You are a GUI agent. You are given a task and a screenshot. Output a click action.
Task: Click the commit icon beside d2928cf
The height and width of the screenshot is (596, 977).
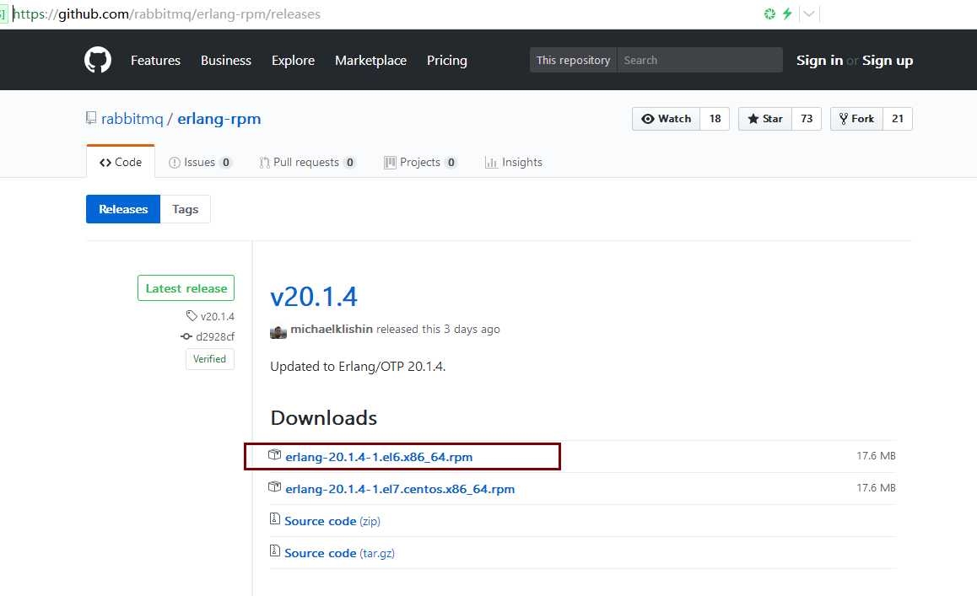[x=186, y=336]
